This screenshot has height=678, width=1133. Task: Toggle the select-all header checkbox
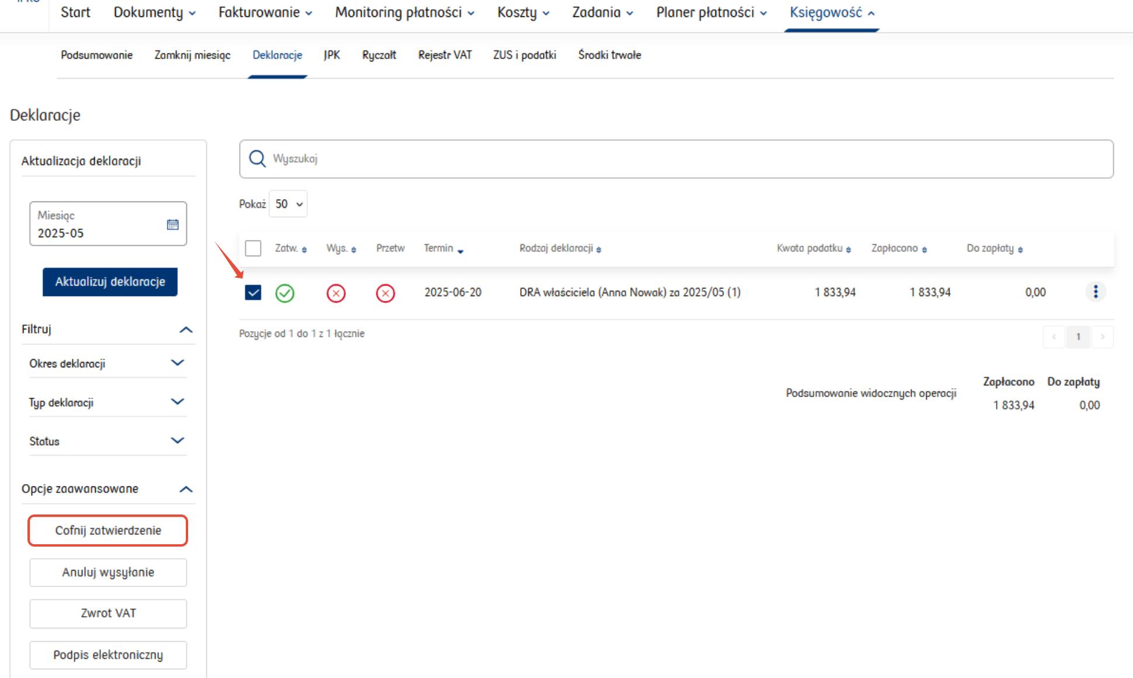point(253,248)
